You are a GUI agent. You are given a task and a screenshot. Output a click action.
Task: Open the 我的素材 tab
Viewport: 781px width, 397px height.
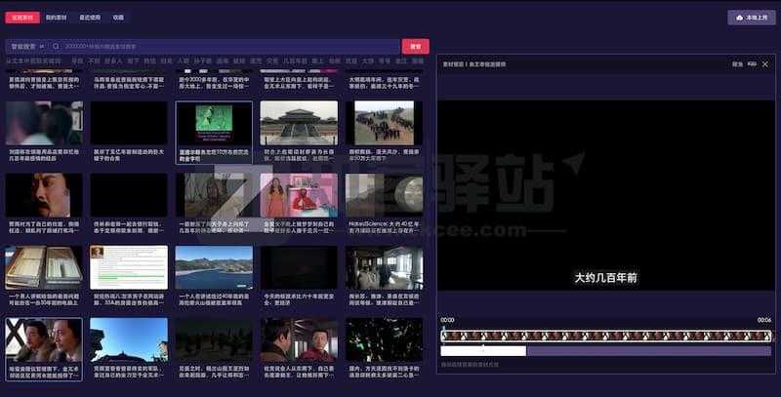pos(57,18)
